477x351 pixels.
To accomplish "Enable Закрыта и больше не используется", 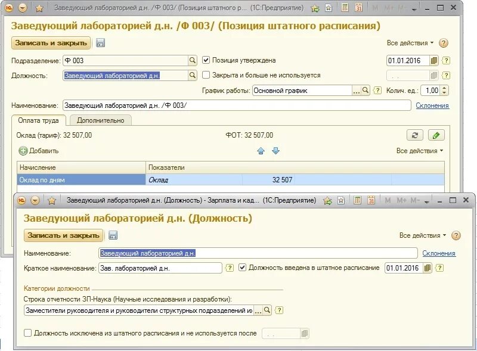I will coord(205,74).
